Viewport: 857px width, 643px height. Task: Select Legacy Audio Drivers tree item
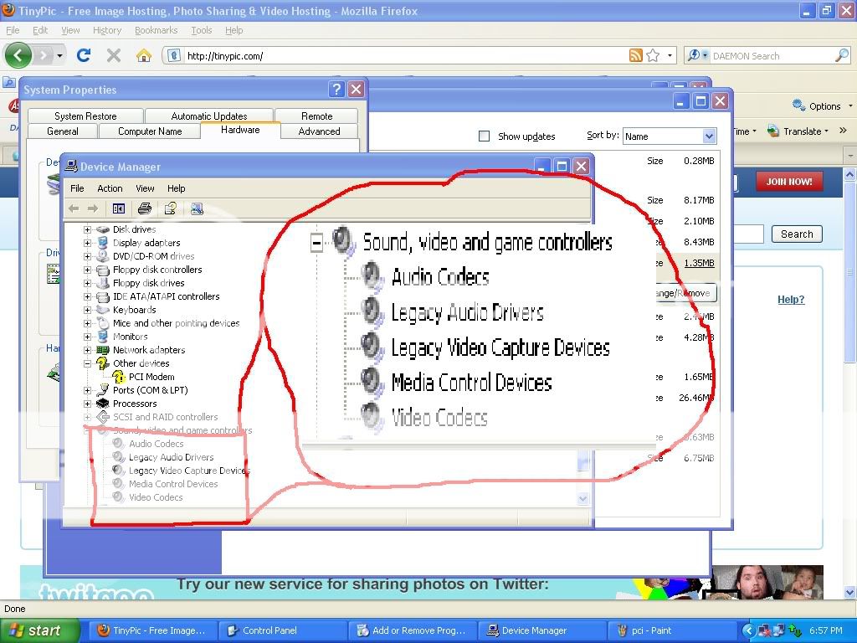point(171,457)
